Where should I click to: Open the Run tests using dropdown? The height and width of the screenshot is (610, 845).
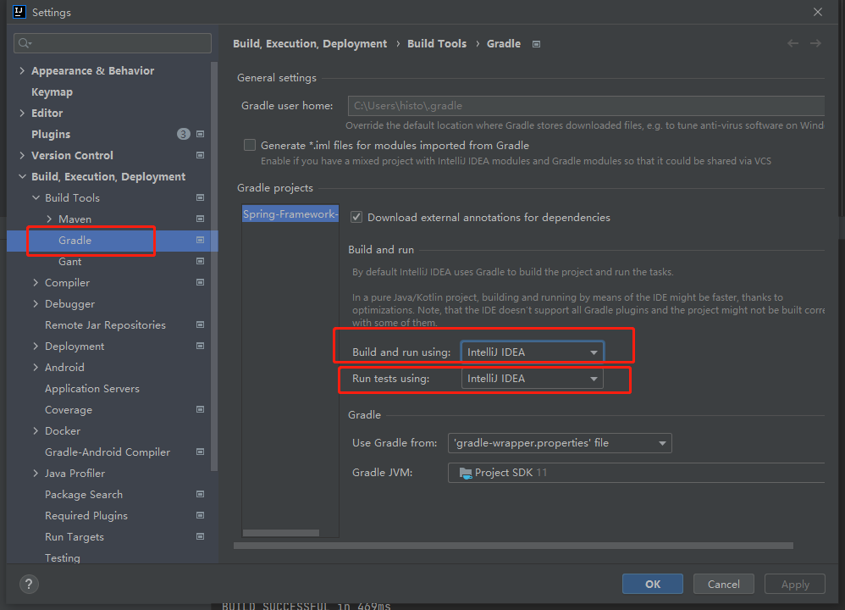coord(533,379)
